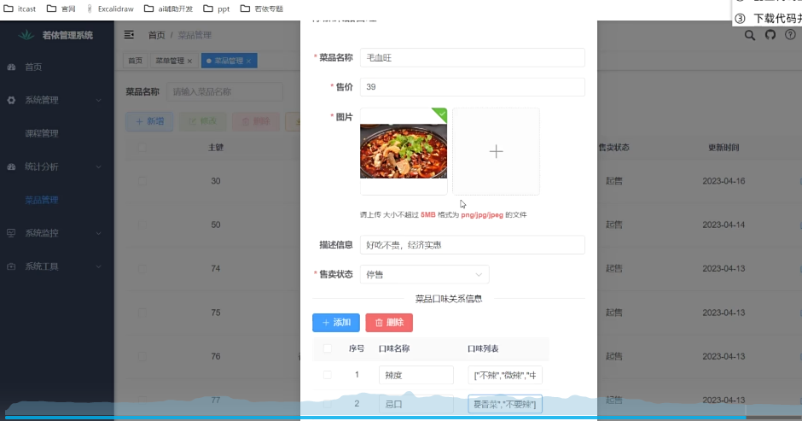Check the row checkbox for dish ID 50
The width and height of the screenshot is (802, 421).
pyautogui.click(x=142, y=225)
